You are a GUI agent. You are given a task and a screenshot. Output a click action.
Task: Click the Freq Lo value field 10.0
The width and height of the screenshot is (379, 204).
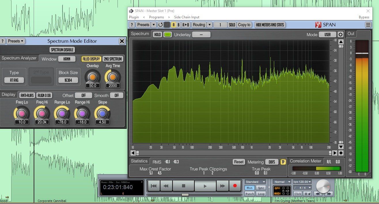point(22,122)
